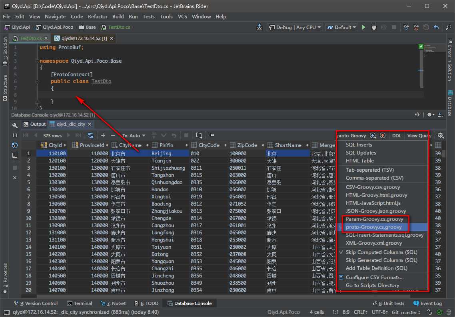
Task: Switch to qiyd@172.16.14.52 console tab
Action: point(84,38)
